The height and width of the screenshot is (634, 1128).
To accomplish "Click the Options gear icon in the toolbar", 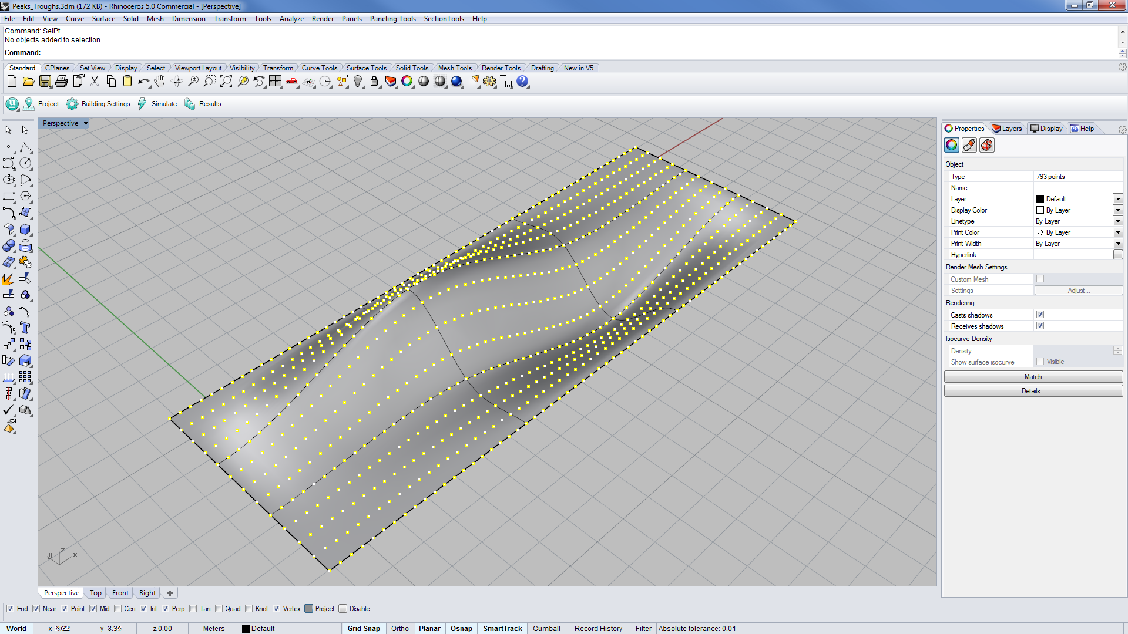I will pos(490,82).
